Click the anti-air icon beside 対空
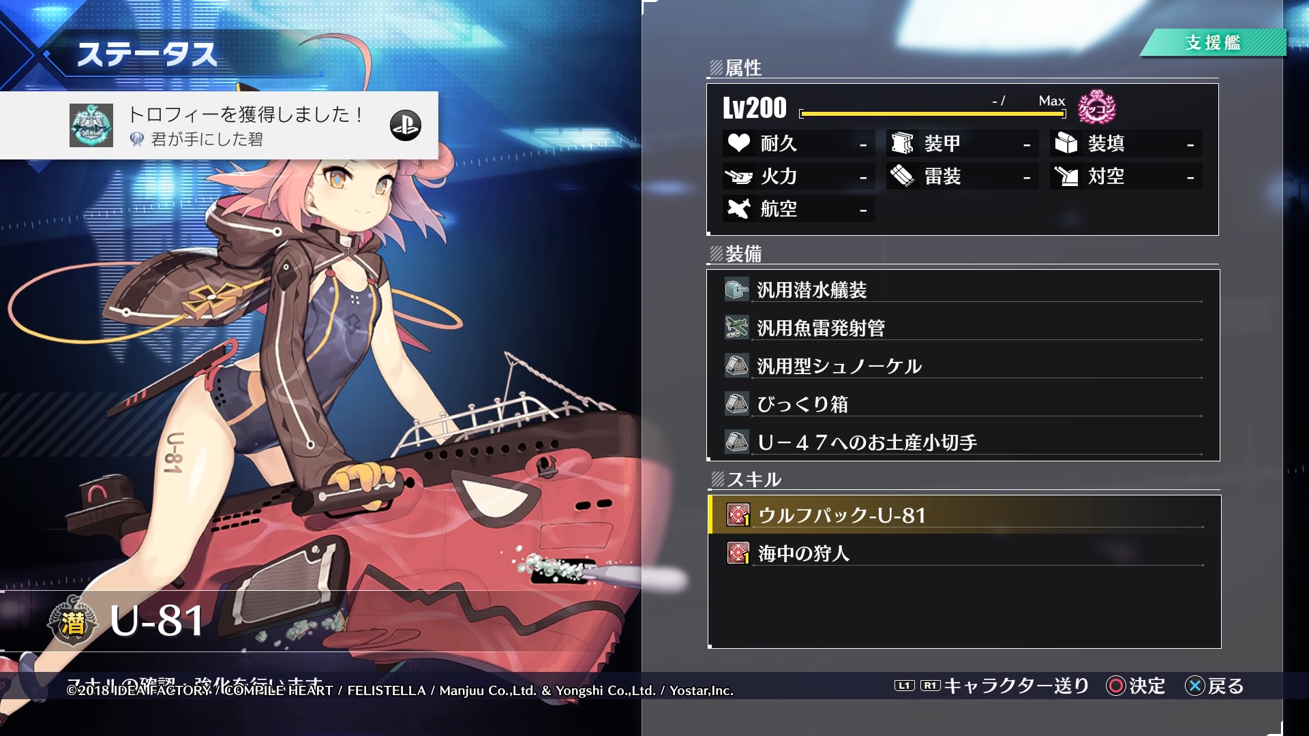Screen dimensions: 1309x736 1066,177
